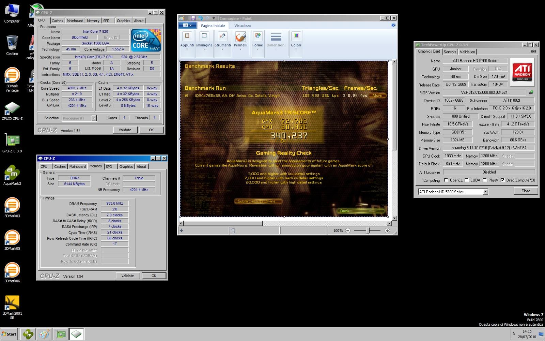The height and width of the screenshot is (341, 545).
Task: Expand the Pennelli dropdown arrow
Action: pos(240,49)
